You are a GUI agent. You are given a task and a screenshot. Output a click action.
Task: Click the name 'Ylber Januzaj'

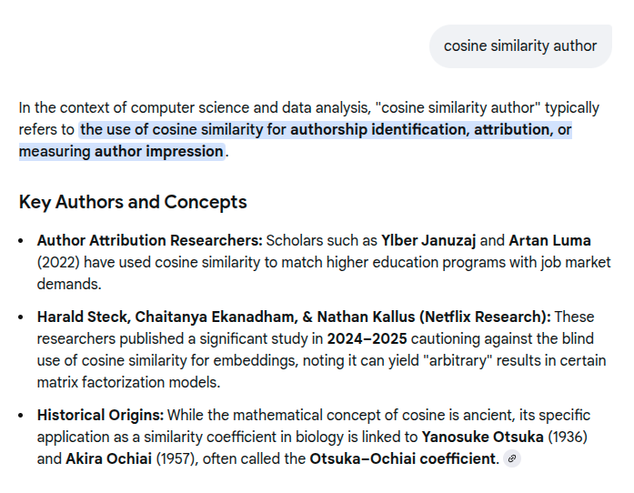(428, 240)
